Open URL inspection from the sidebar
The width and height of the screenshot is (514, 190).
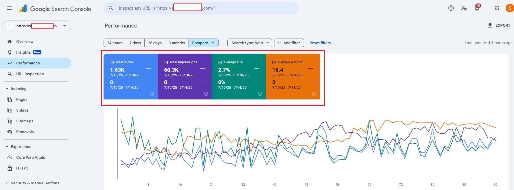point(30,74)
